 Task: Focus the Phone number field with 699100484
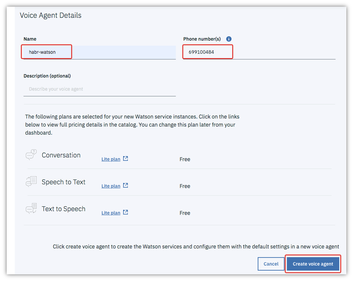pyautogui.click(x=259, y=52)
